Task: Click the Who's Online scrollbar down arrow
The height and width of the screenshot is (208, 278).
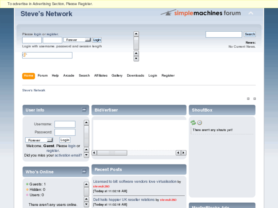Action: 86,205
